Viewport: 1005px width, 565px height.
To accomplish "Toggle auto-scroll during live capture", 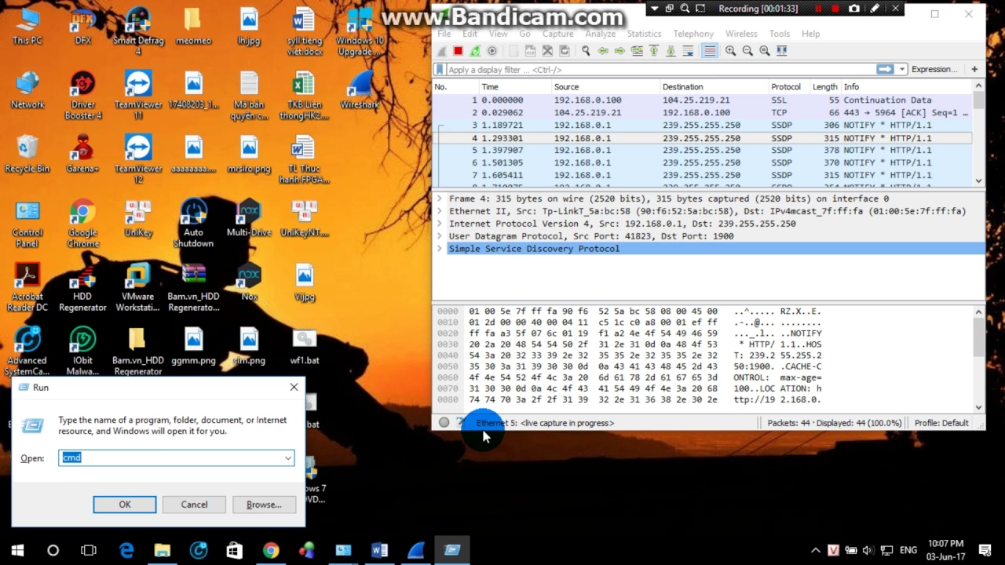I will (688, 51).
